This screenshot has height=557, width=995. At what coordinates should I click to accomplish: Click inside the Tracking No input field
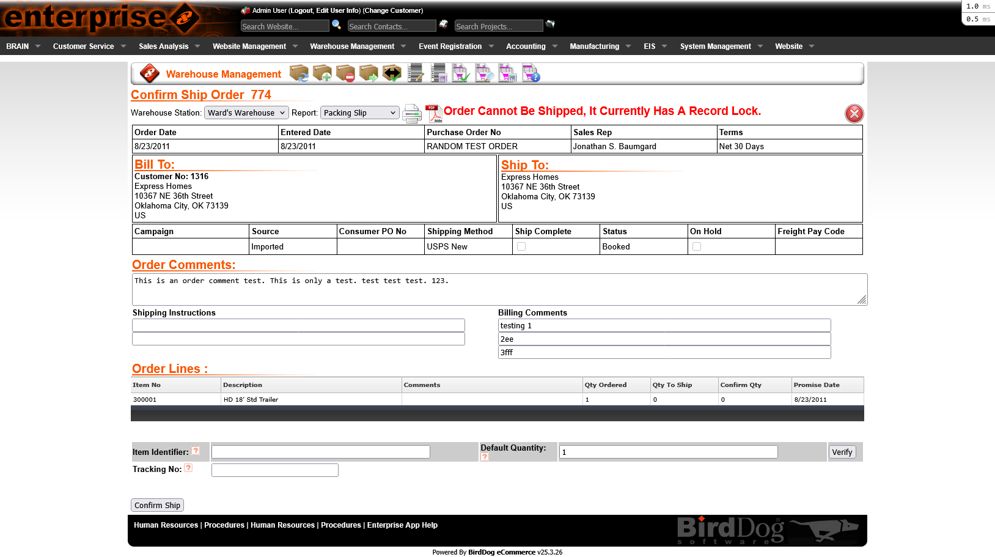274,470
